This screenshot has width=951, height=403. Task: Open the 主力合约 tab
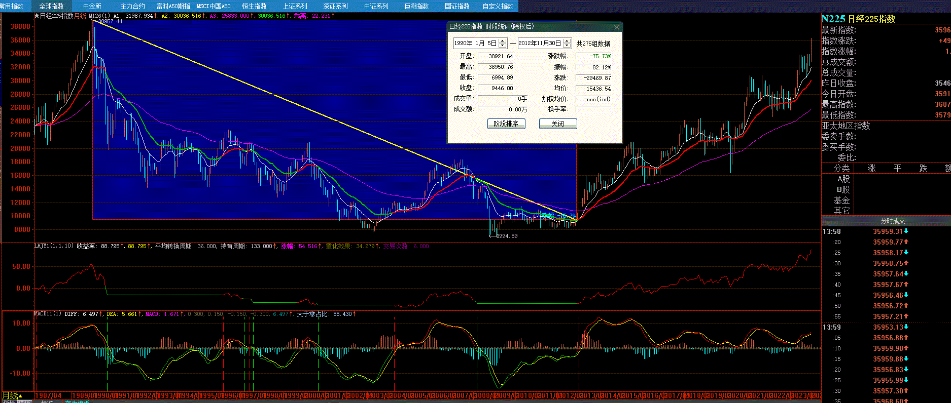(133, 6)
